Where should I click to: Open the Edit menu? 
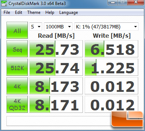[19, 12]
